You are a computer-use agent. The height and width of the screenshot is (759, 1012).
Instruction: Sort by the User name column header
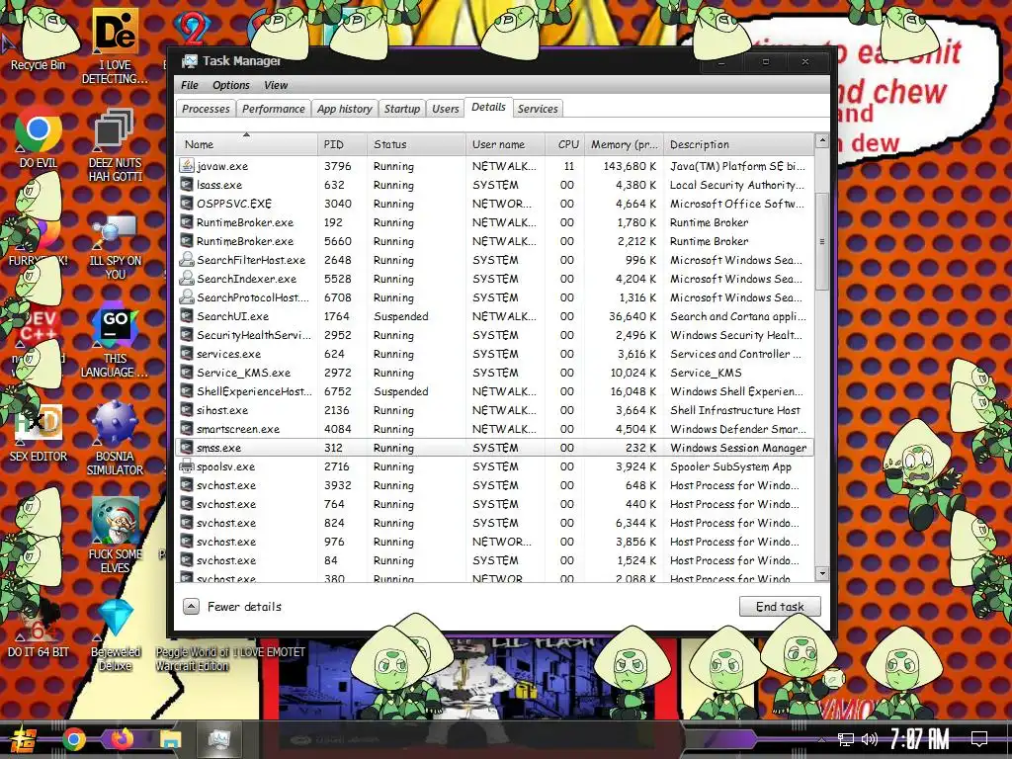(x=505, y=144)
